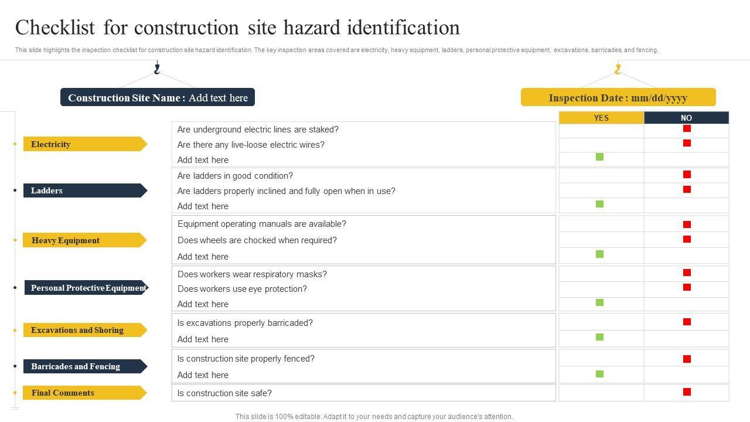This screenshot has width=750, height=422.
Task: Click the red NO marker for live-loose wires
Action: (687, 143)
